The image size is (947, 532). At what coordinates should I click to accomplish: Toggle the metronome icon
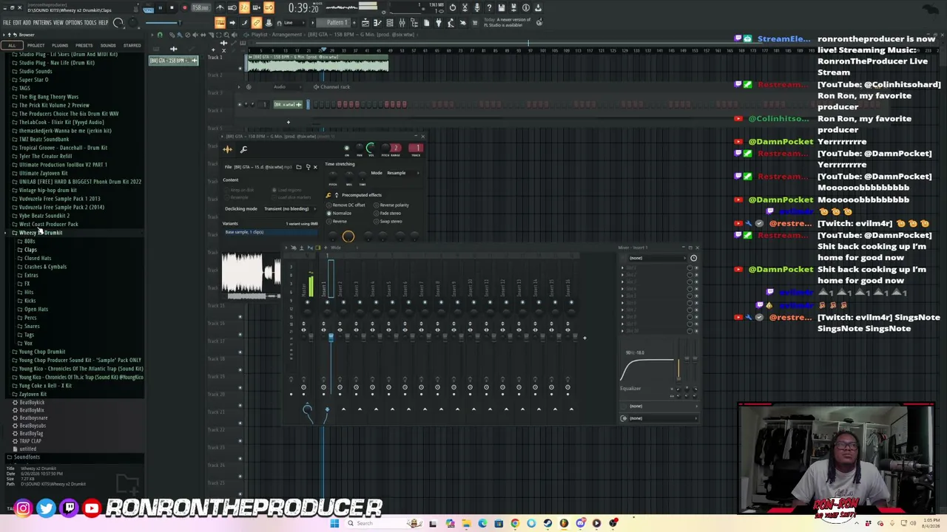point(220,8)
